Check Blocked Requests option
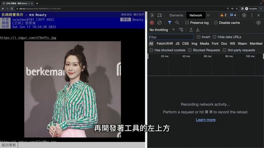This screenshot has height=148, width=264. (190, 50)
